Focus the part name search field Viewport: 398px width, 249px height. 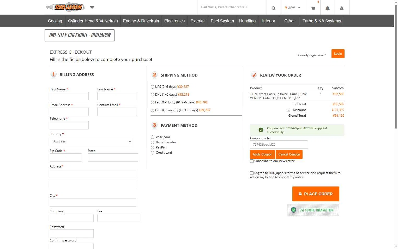[232, 7]
